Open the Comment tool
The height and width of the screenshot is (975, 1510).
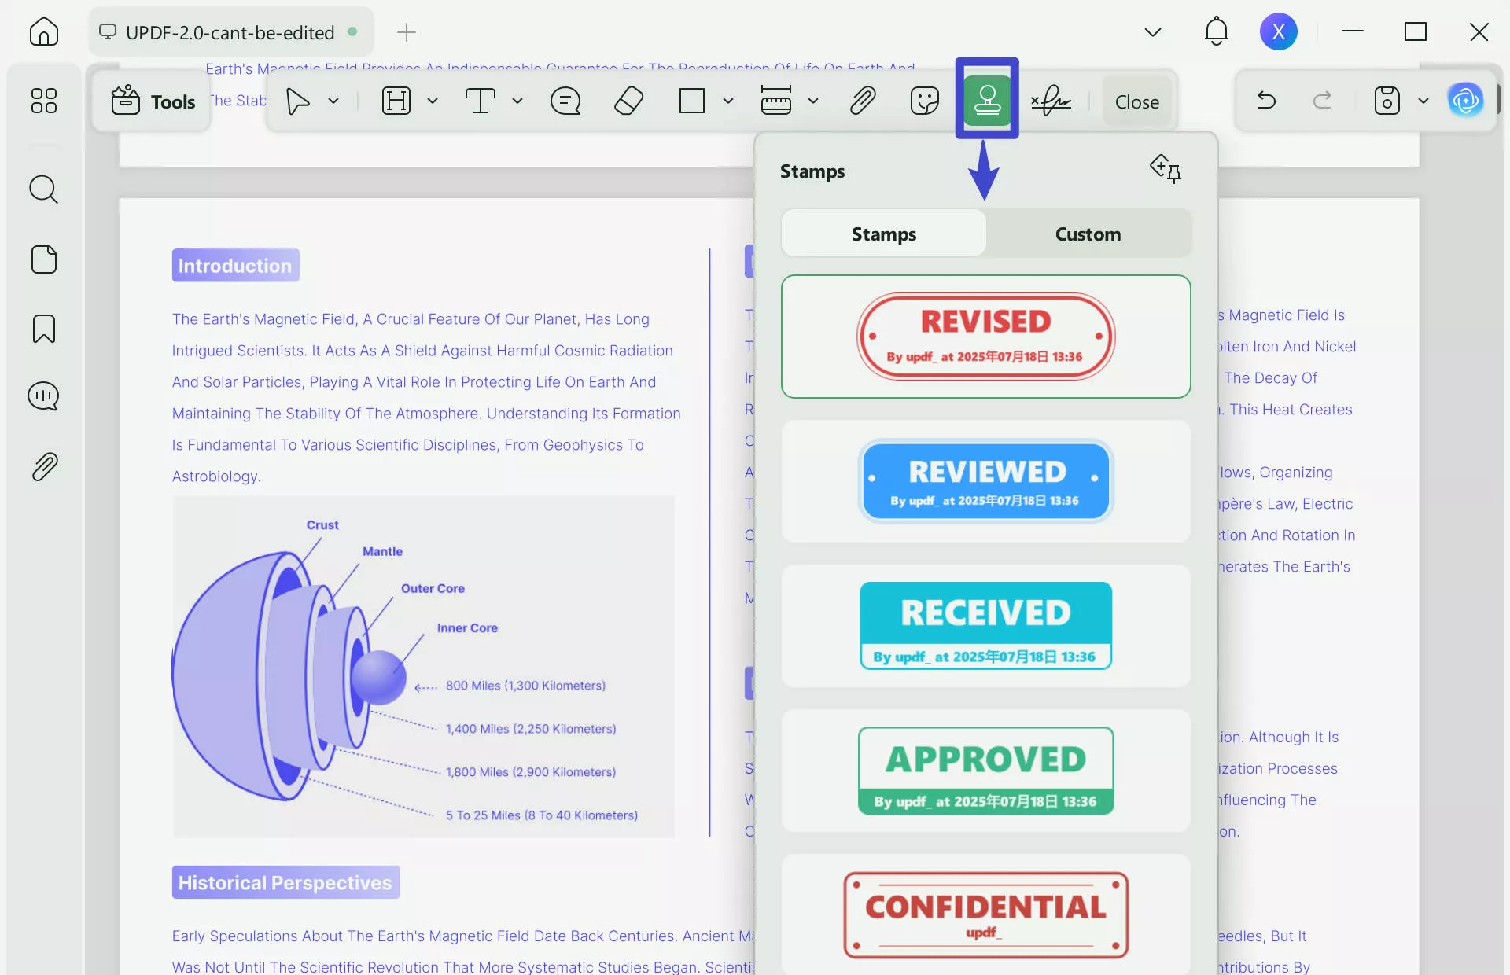click(x=565, y=101)
